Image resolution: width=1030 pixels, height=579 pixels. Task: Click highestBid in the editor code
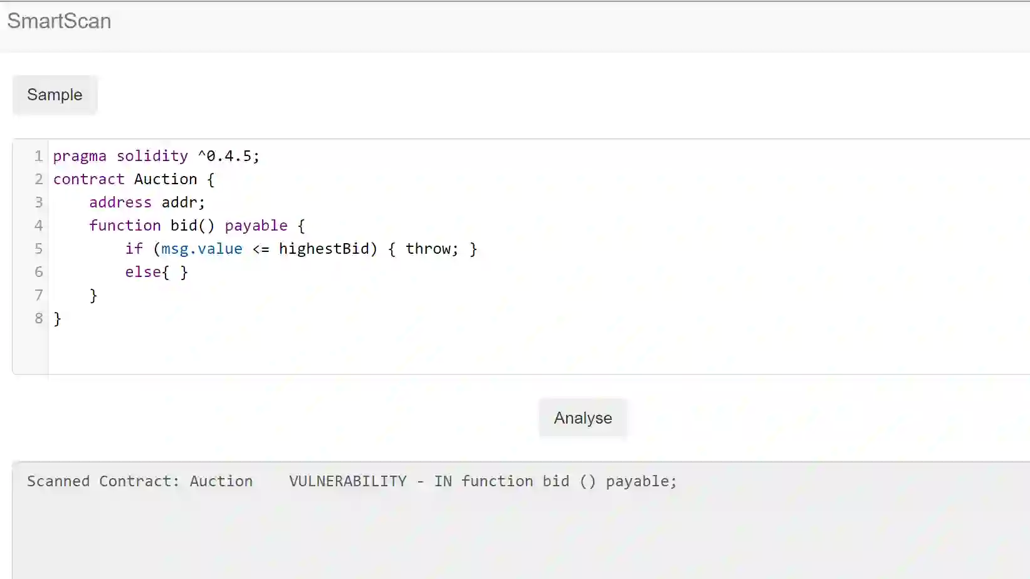coord(324,249)
